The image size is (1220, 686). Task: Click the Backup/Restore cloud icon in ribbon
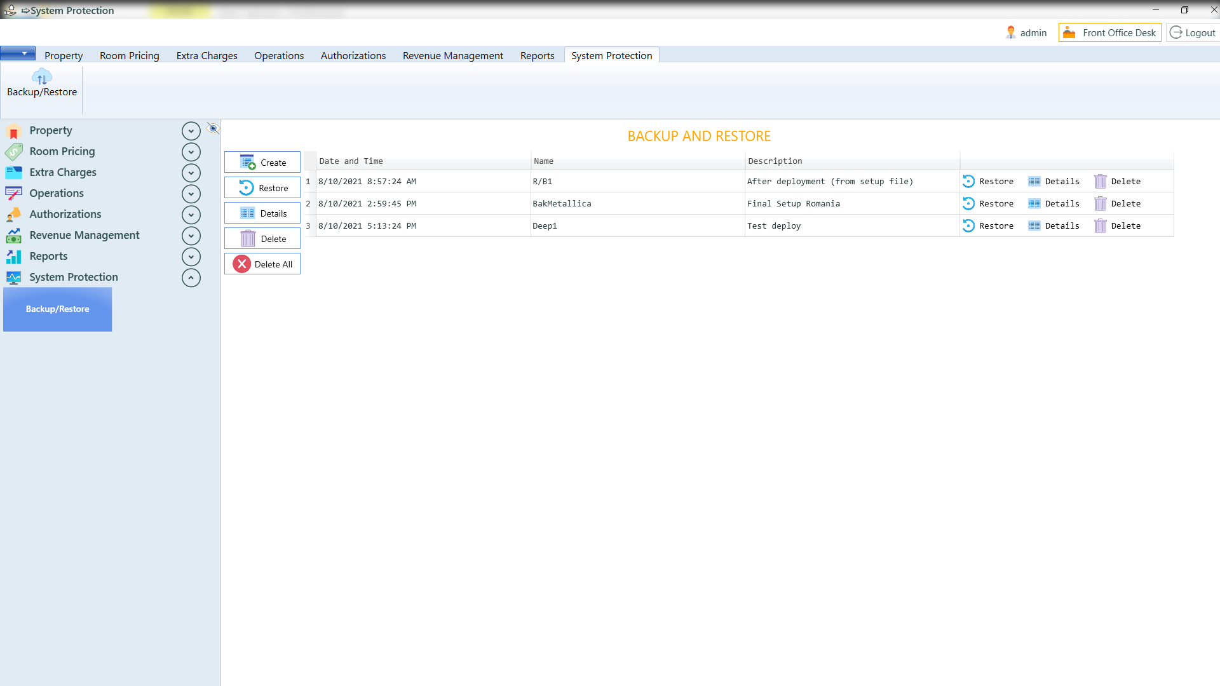42,77
